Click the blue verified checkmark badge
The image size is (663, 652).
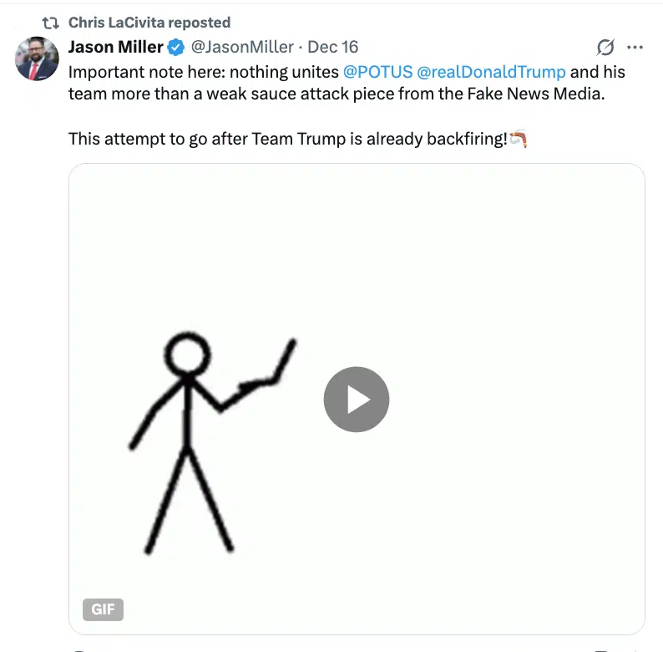pyautogui.click(x=176, y=47)
